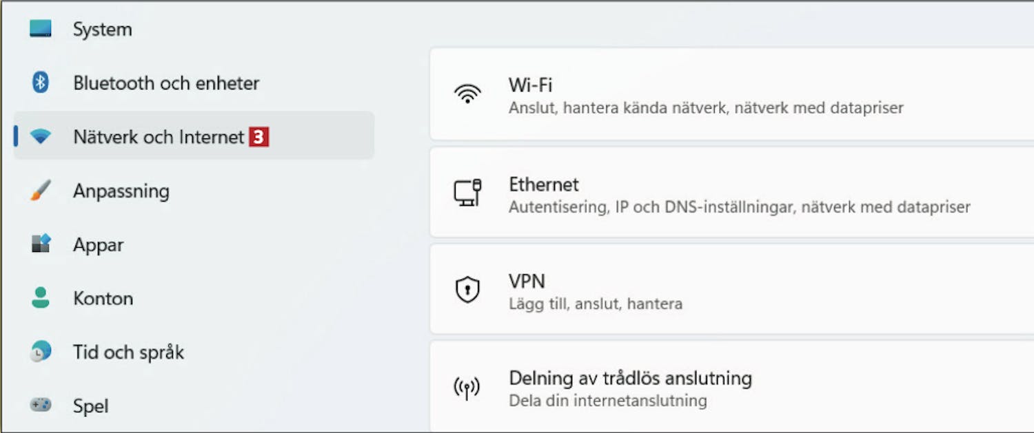The width and height of the screenshot is (1034, 433).
Task: Open VPN Lägg till, anslut, hantera
Action: [731, 290]
